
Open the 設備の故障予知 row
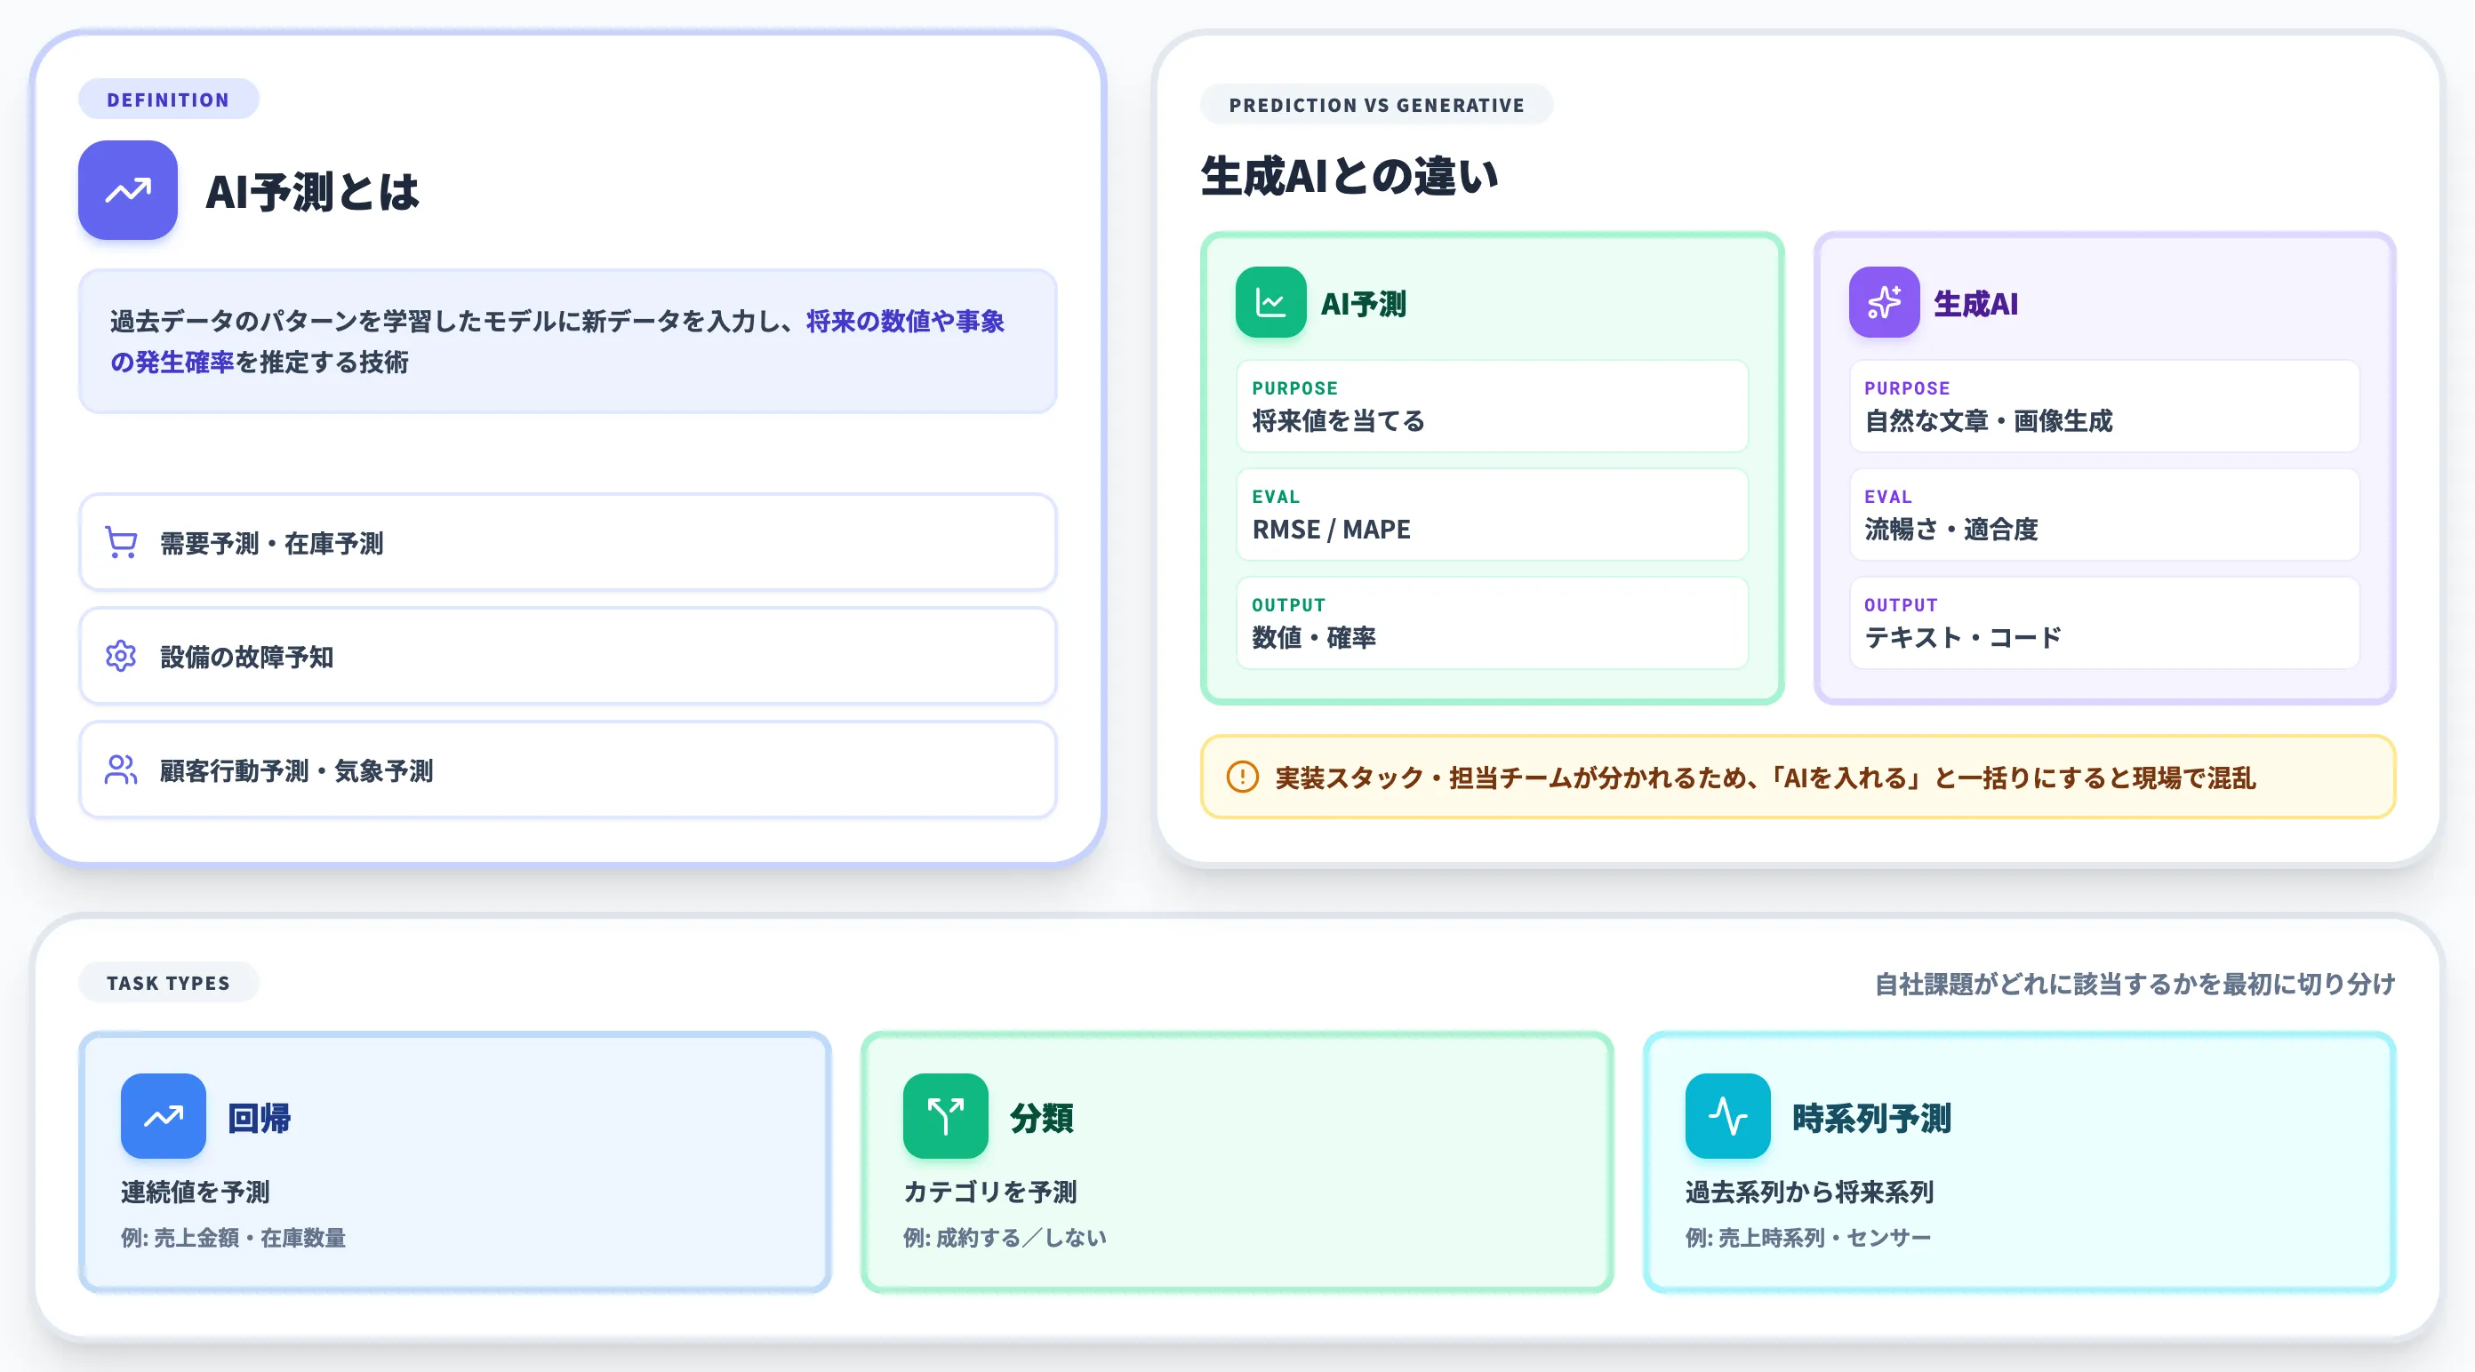pos(568,657)
